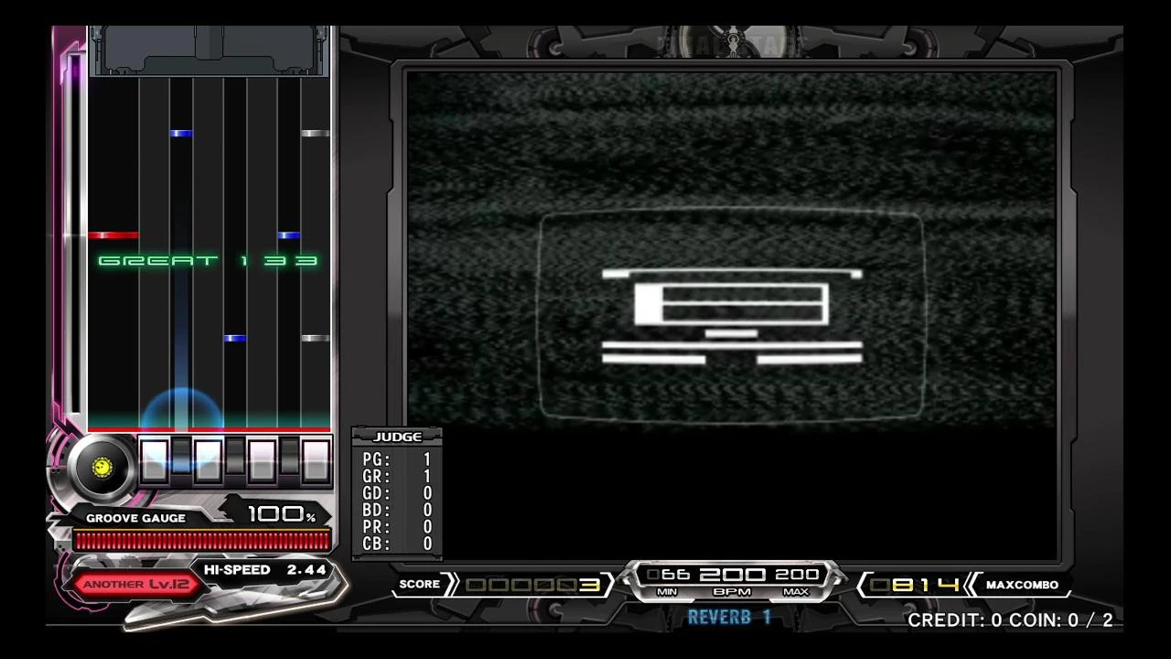Click the GREAT 133 judgment text
The image size is (1171, 659).
coord(208,261)
